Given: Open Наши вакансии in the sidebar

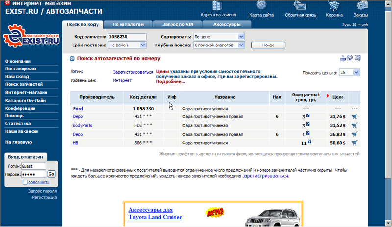Looking at the screenshot, I should [x=22, y=131].
